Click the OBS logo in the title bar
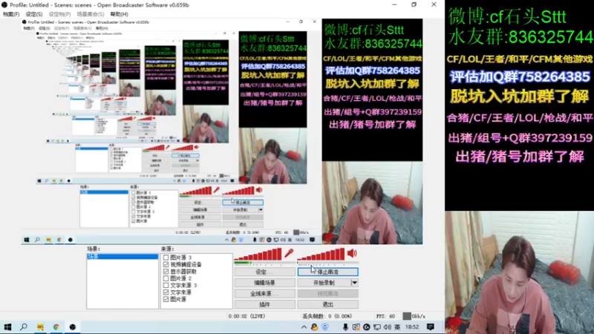594x334 pixels. [4, 5]
